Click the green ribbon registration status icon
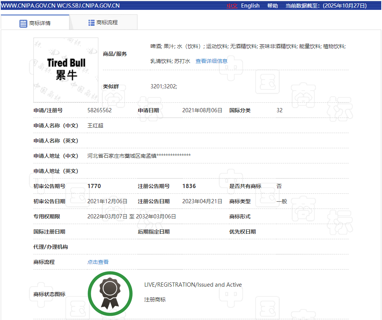This screenshot has height=320, width=382. 110,294
